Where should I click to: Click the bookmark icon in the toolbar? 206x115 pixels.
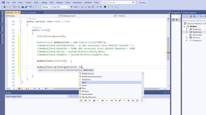(105, 7)
